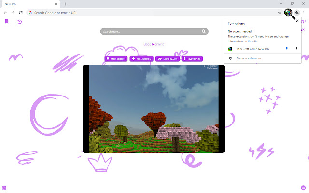Image resolution: width=309 pixels, height=193 pixels.
Task: Close the New Tab tab
Action: click(x=56, y=4)
